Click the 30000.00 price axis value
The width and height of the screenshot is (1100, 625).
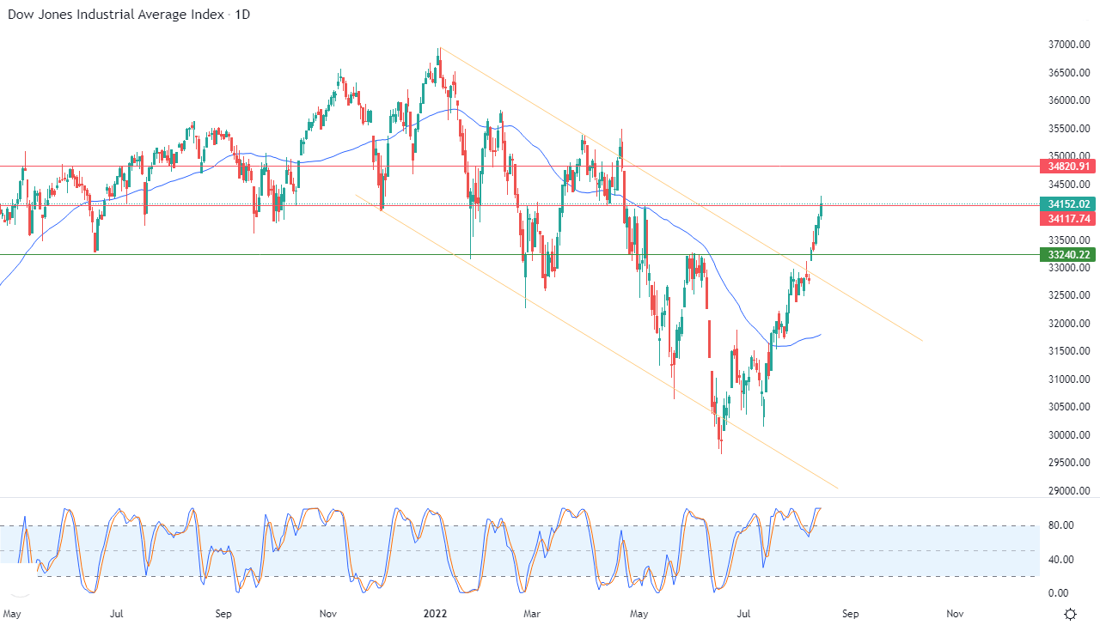[1070, 434]
